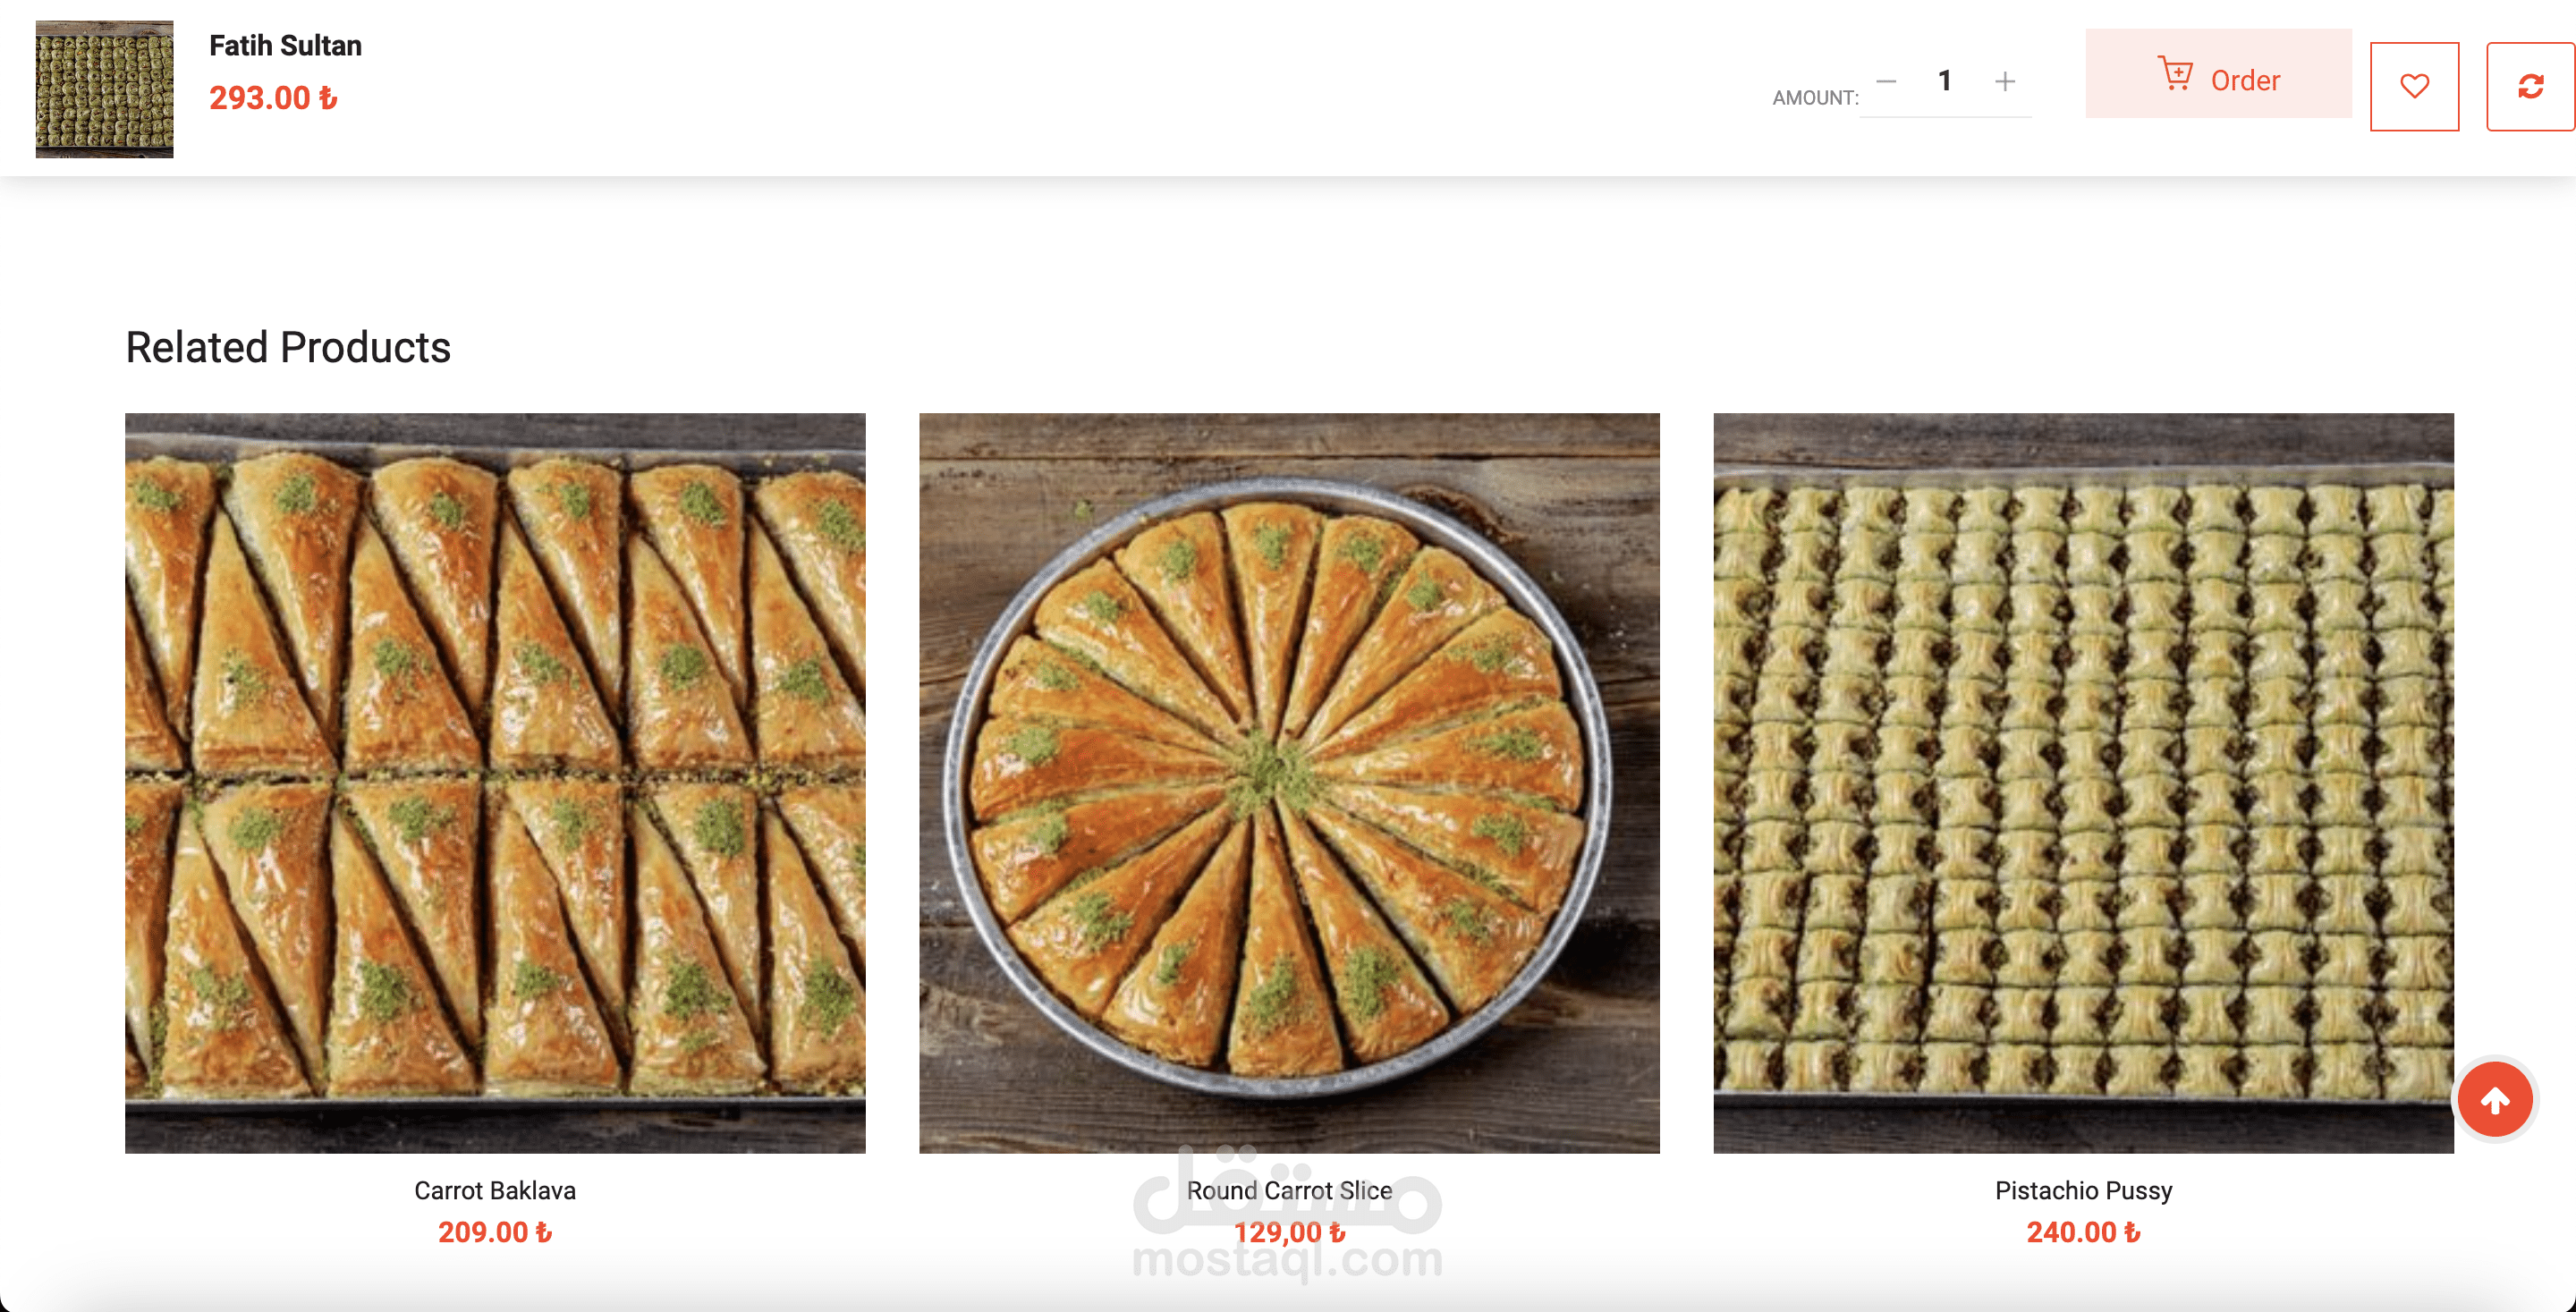2576x1312 pixels.
Task: Add Fatih Sultan to wishlist via heart icon
Action: tap(2414, 86)
